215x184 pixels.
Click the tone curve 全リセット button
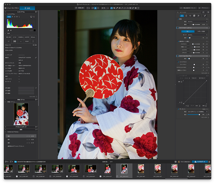(202, 78)
